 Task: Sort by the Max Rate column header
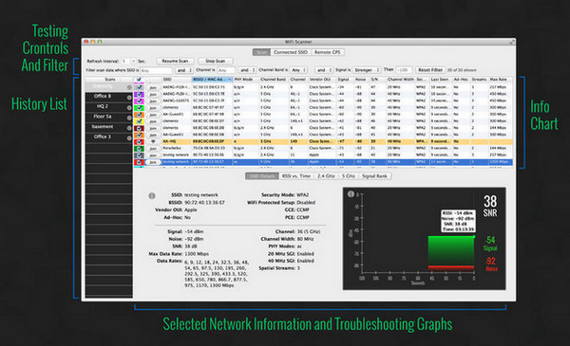(501, 80)
